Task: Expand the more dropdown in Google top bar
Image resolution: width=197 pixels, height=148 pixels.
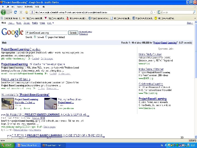Action: [x=50, y=23]
